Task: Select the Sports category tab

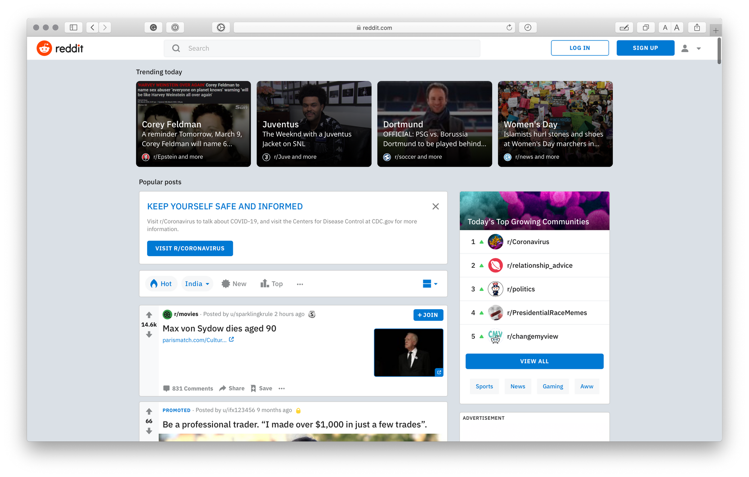Action: (484, 386)
